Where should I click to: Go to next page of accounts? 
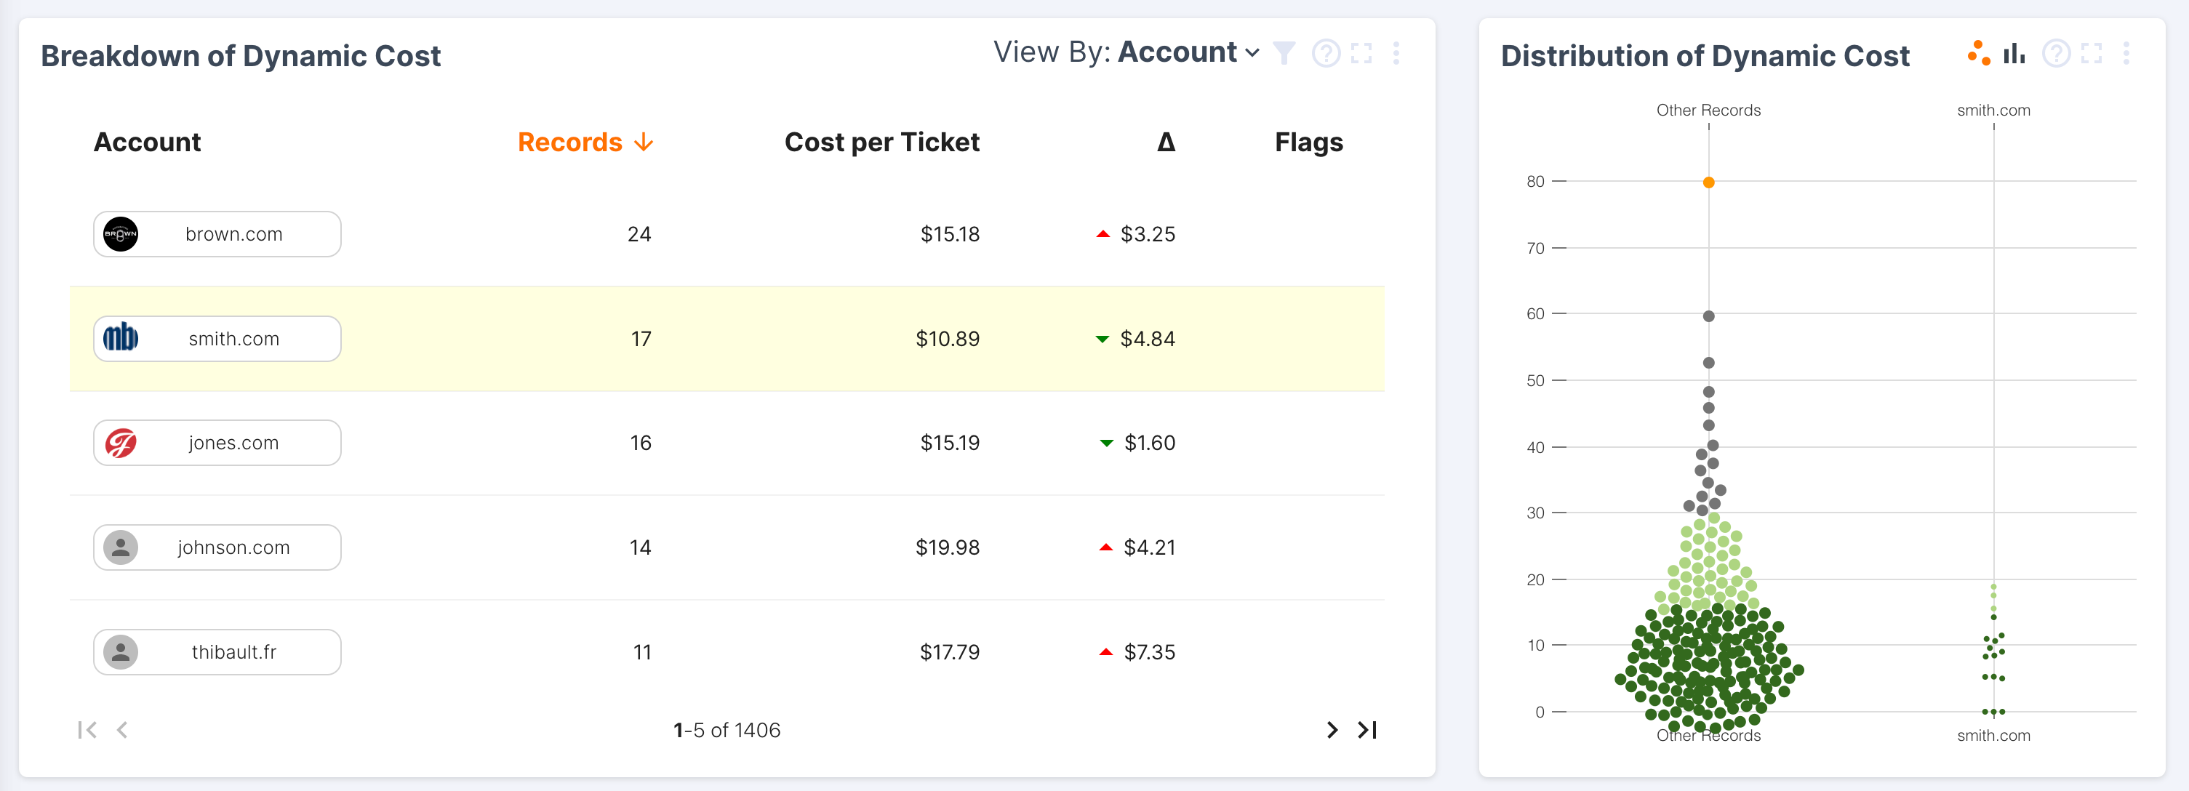click(1332, 730)
